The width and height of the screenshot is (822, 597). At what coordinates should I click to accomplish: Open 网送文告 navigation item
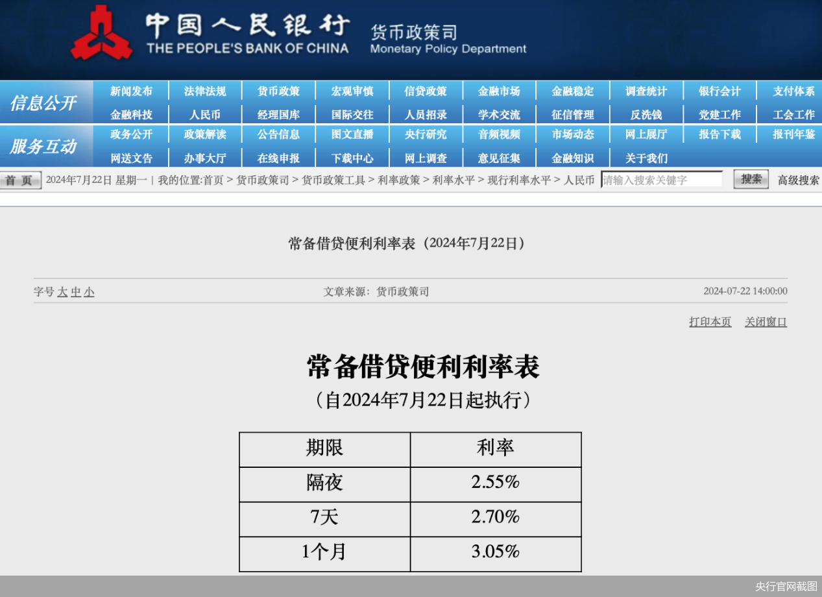tap(131, 158)
